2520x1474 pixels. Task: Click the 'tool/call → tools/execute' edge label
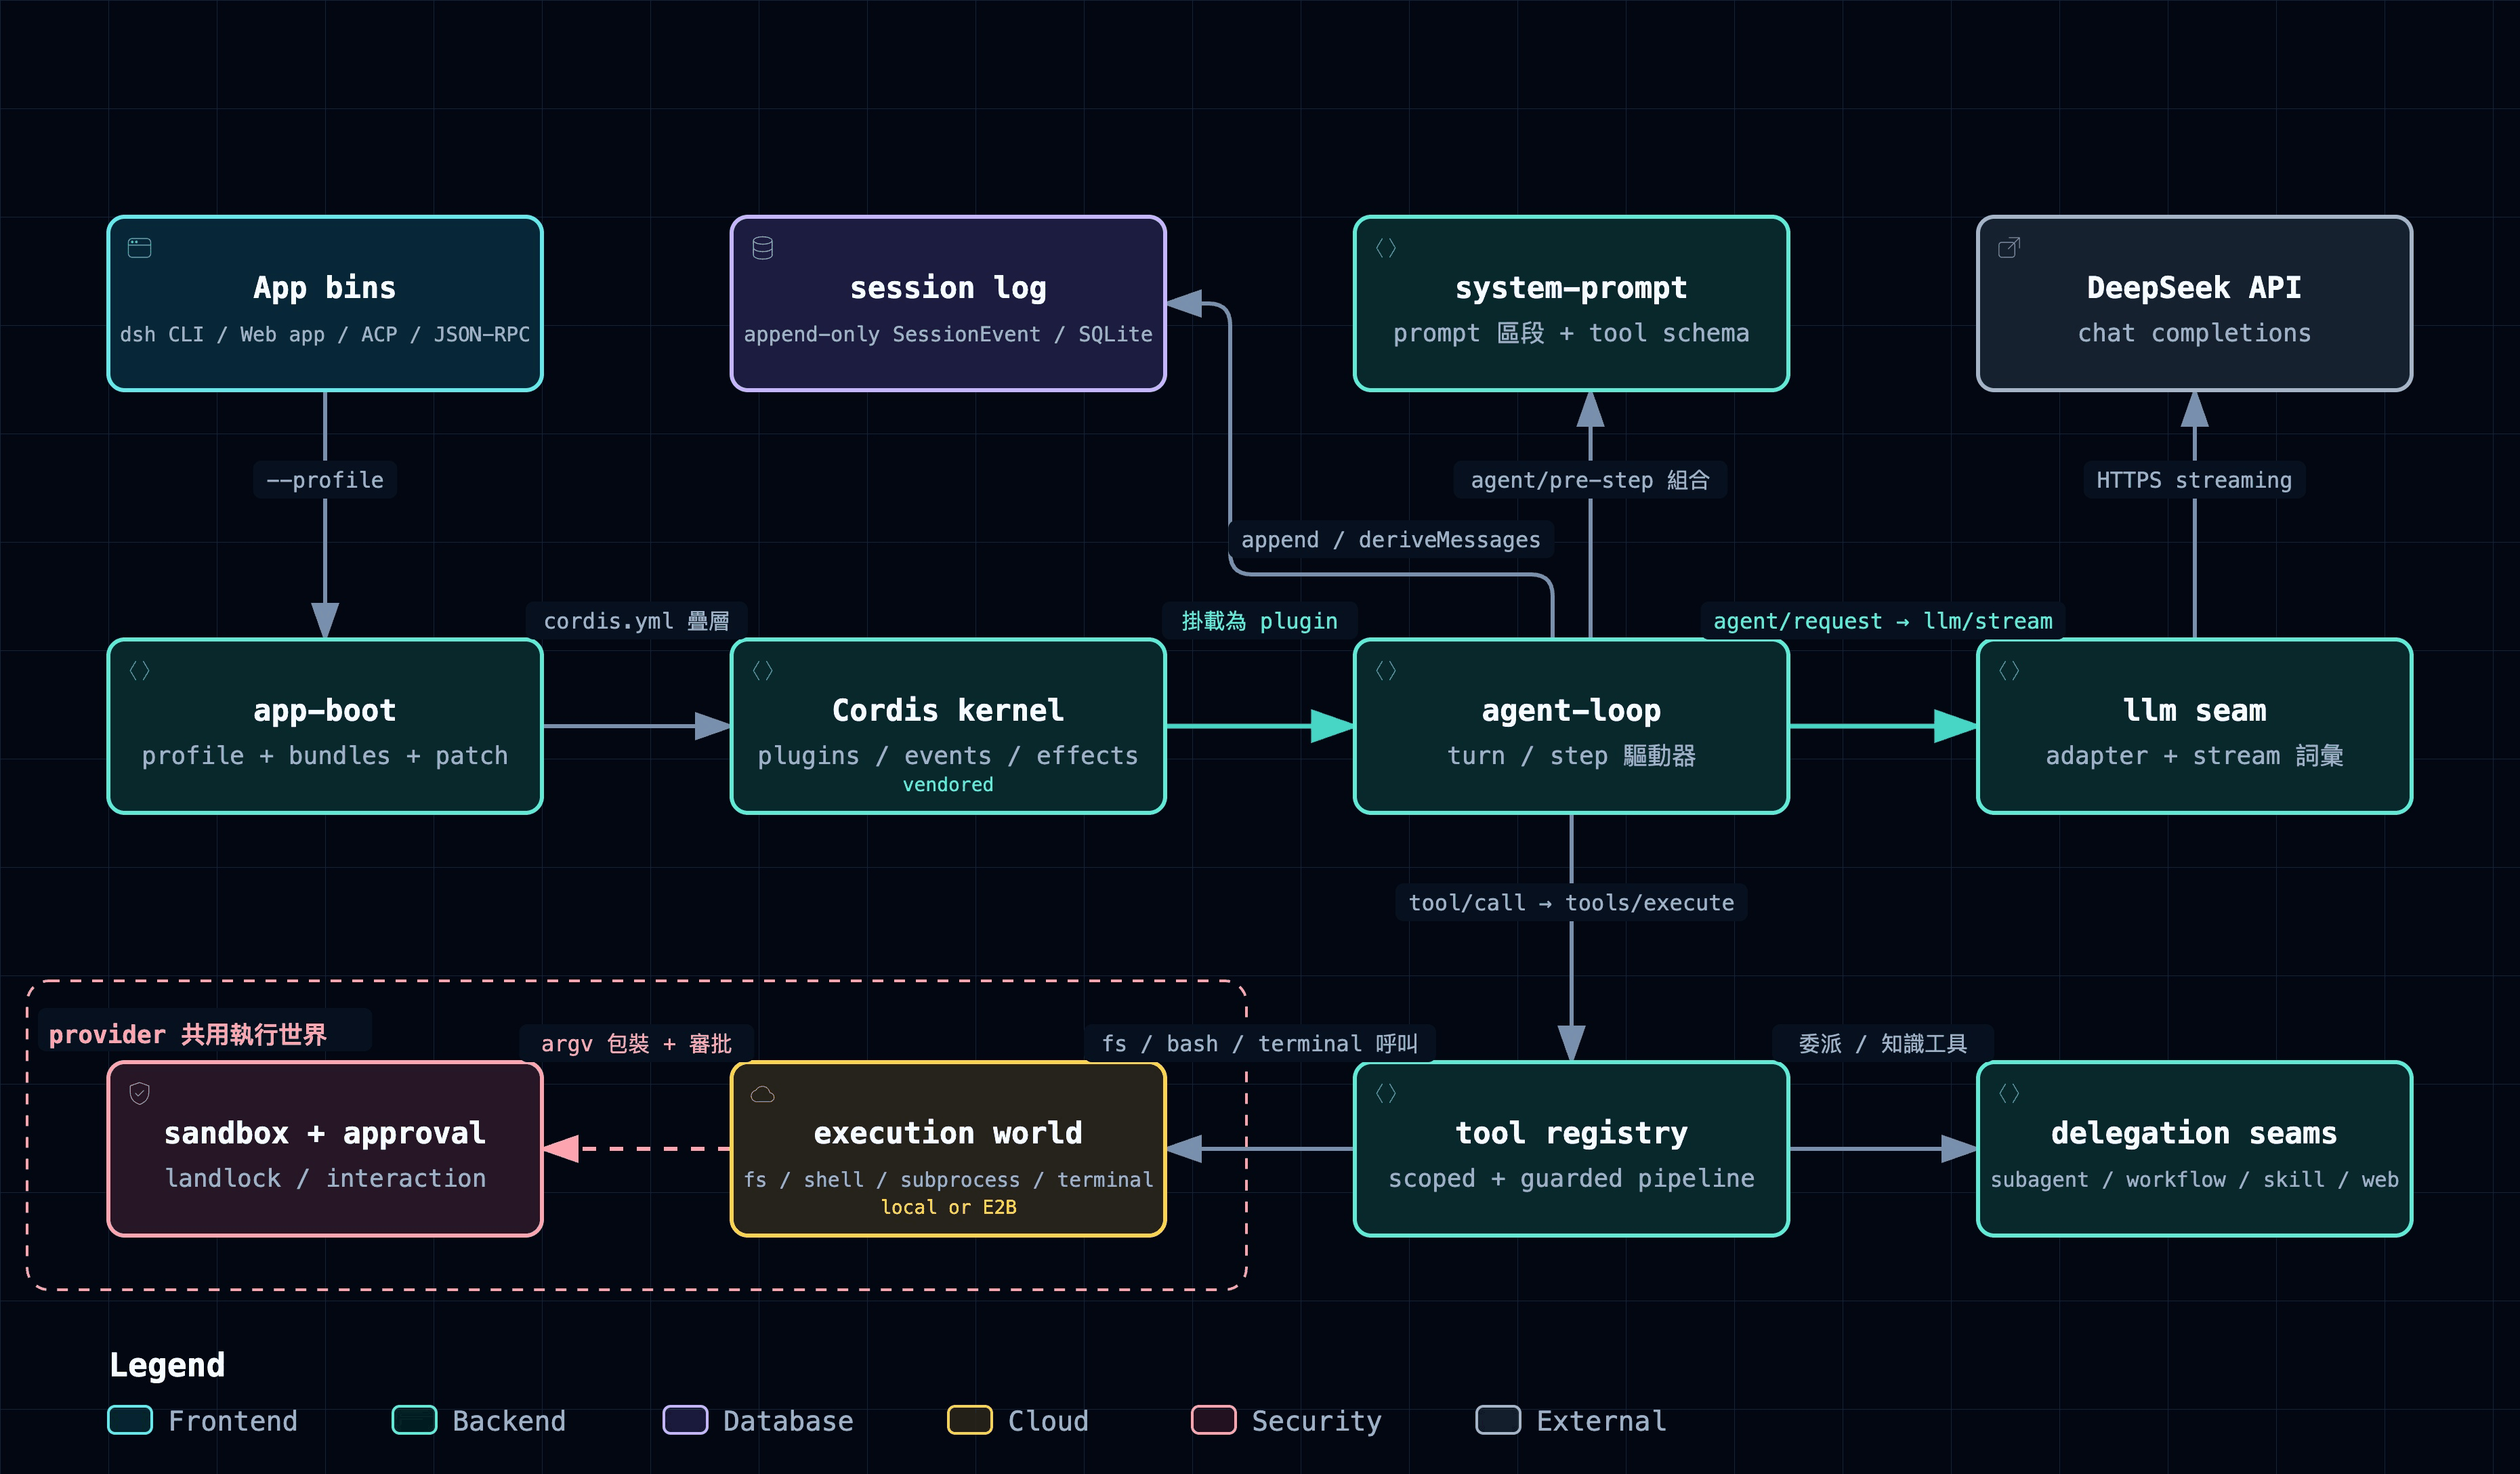(1571, 903)
